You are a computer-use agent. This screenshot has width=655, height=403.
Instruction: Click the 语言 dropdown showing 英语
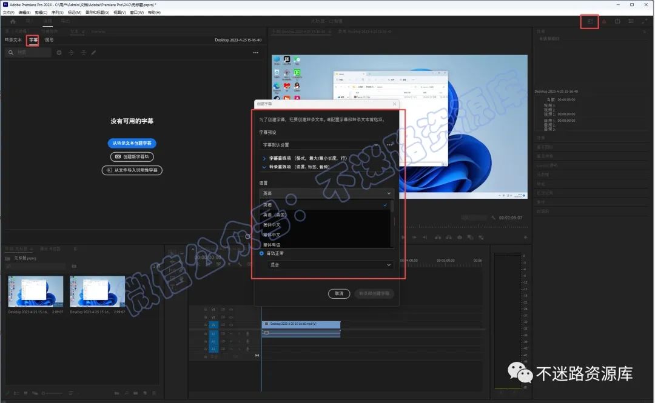326,193
